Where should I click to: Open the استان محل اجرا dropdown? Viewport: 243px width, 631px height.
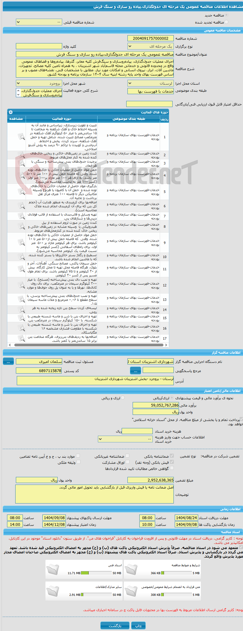click(151, 83)
